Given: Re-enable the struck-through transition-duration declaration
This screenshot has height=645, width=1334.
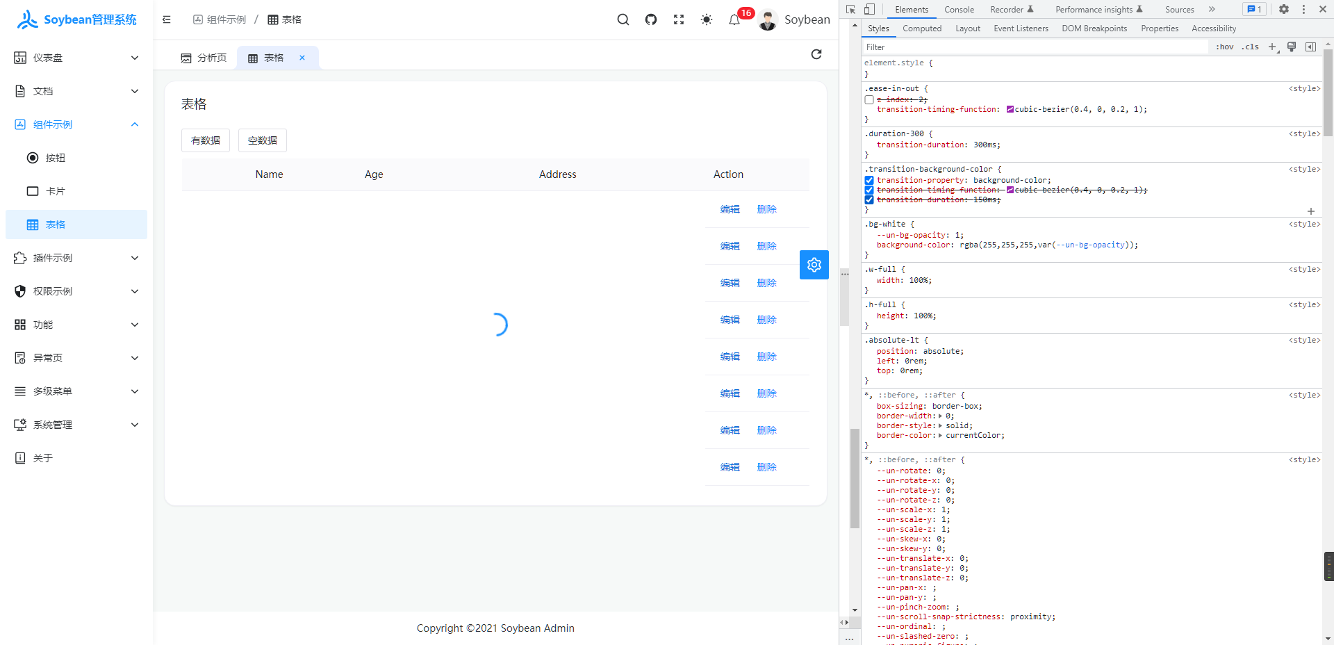Looking at the screenshot, I should coord(868,199).
